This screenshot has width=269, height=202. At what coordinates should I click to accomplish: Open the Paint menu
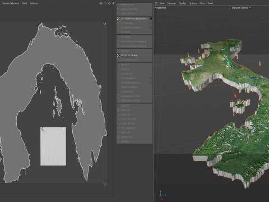click(x=25, y=3)
